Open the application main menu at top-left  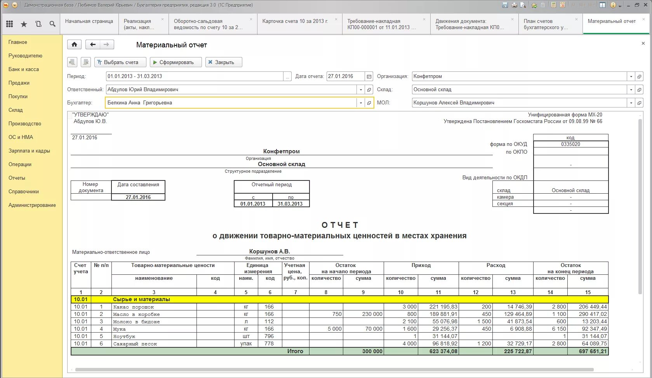[14, 5]
